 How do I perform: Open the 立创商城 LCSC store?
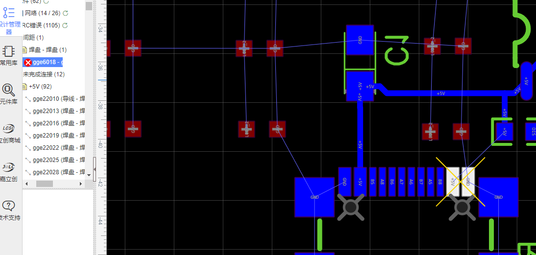(9, 134)
